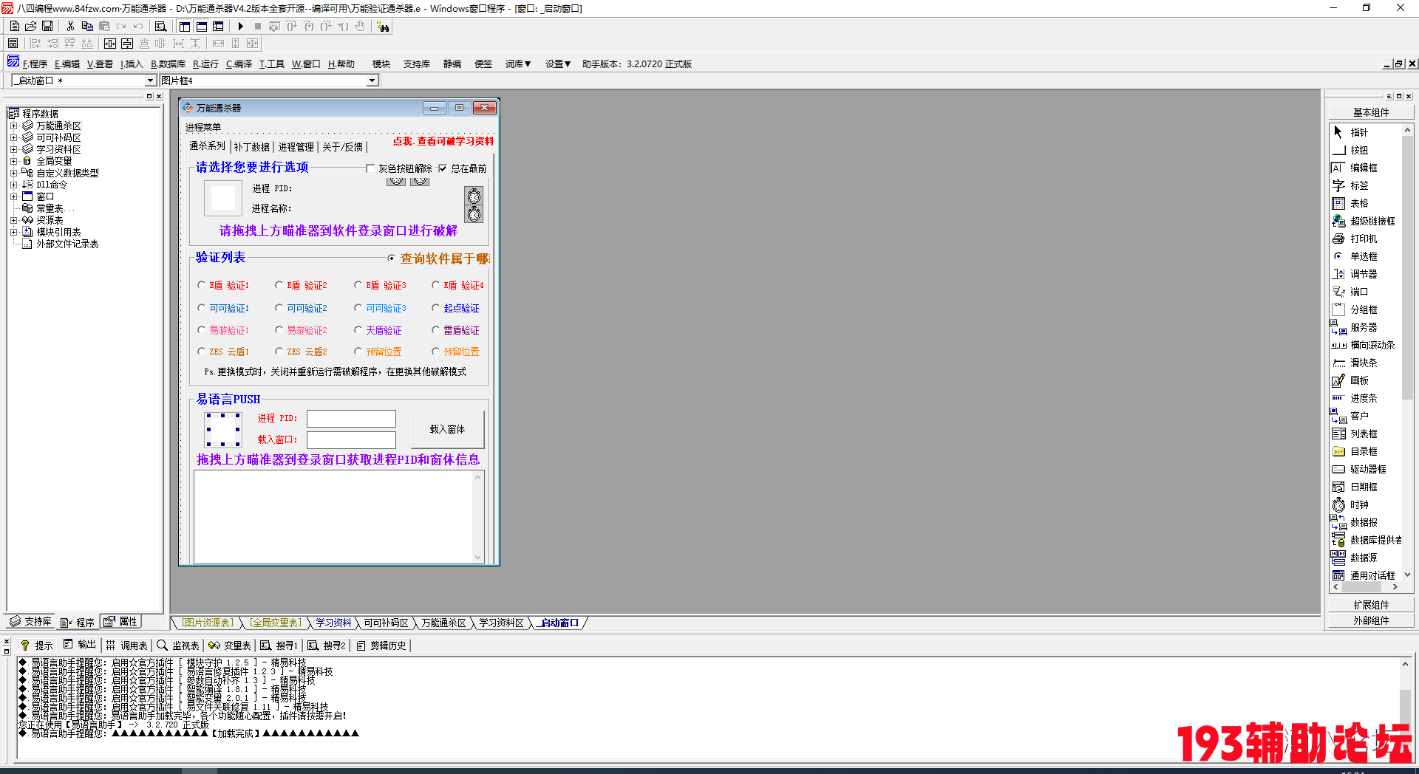The height and width of the screenshot is (774, 1419).
Task: Click the 载入窗口 input field
Action: click(351, 440)
